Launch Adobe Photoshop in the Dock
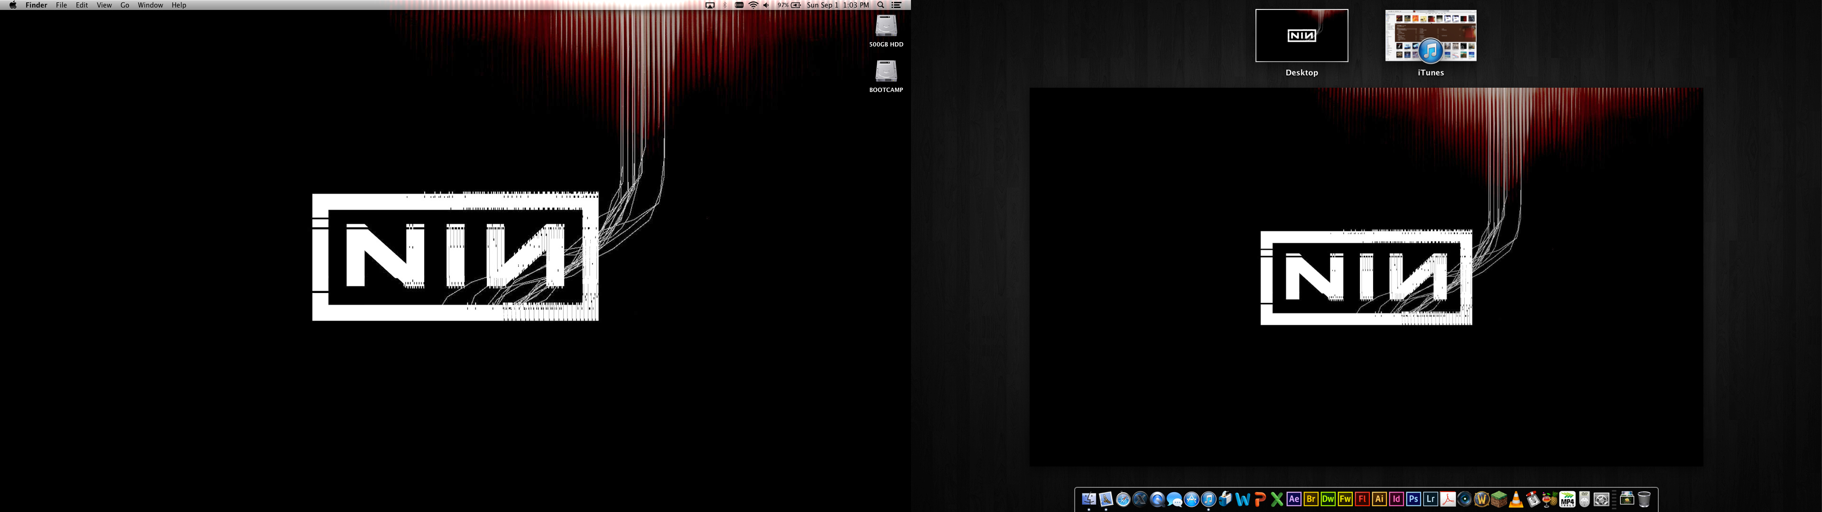This screenshot has height=512, width=1822. [1414, 499]
